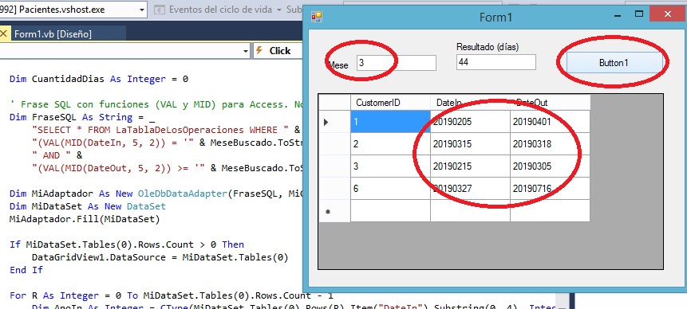Select the current-row arrow indicator in grid

click(x=326, y=123)
